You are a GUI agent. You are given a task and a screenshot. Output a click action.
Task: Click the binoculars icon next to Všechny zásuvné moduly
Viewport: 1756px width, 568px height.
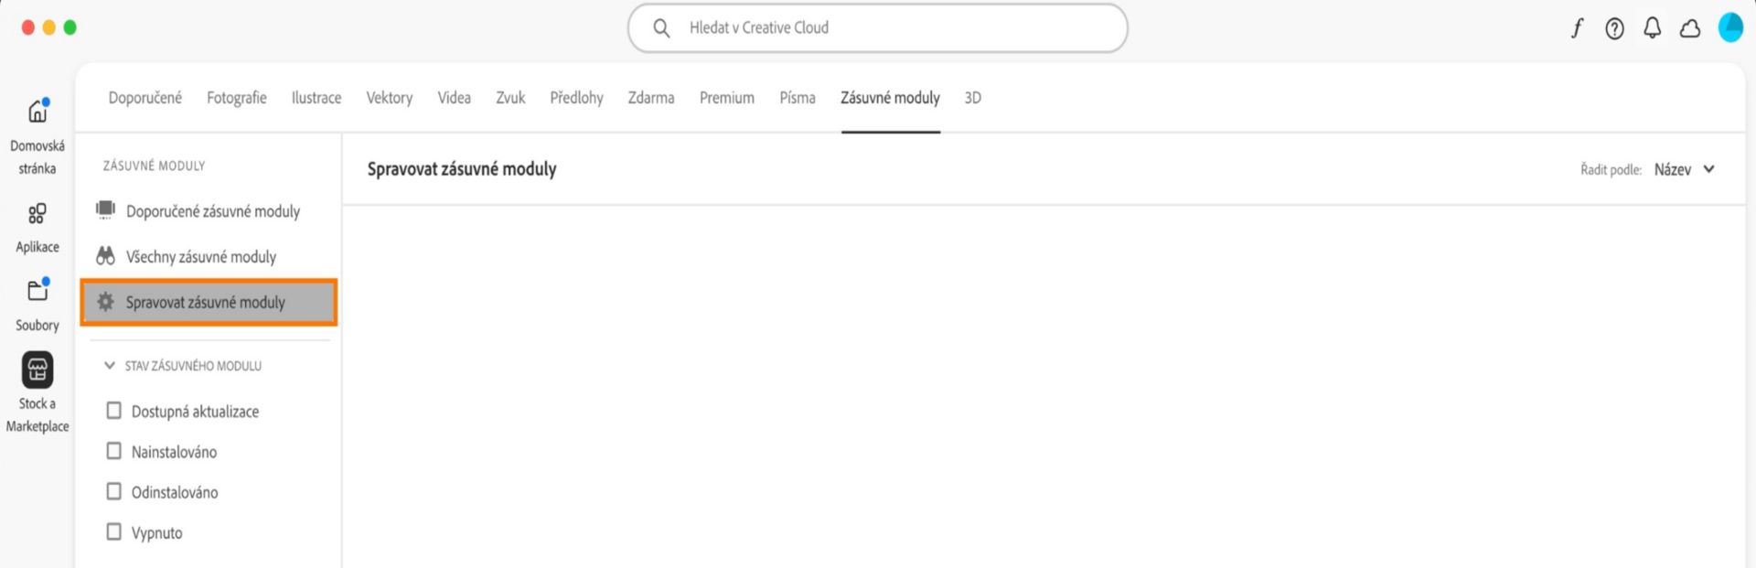pos(104,256)
